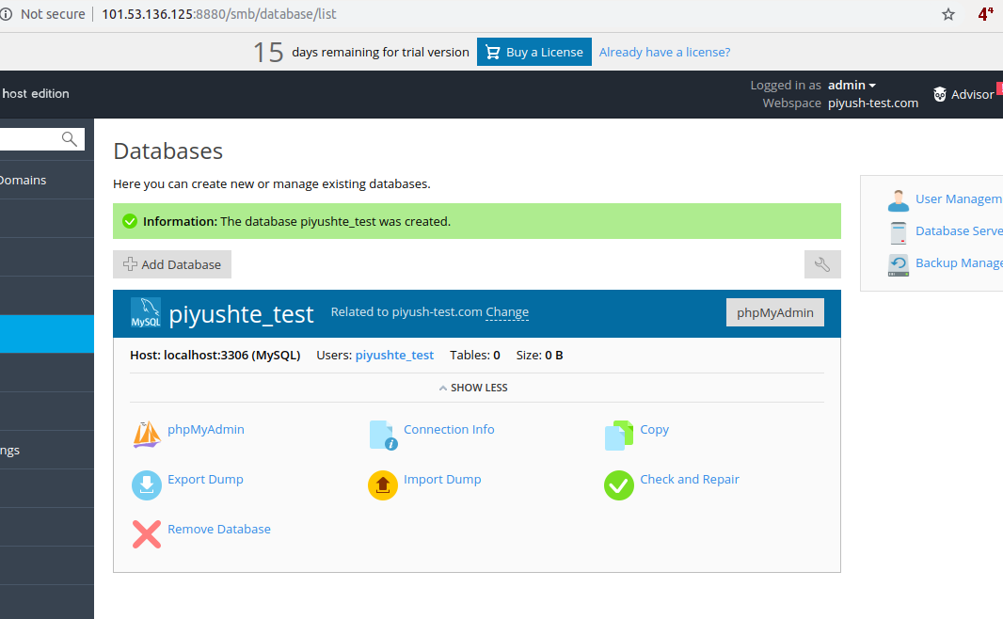Click the gray phpMyAdmin button
The width and height of the screenshot is (1003, 619).
tap(775, 312)
